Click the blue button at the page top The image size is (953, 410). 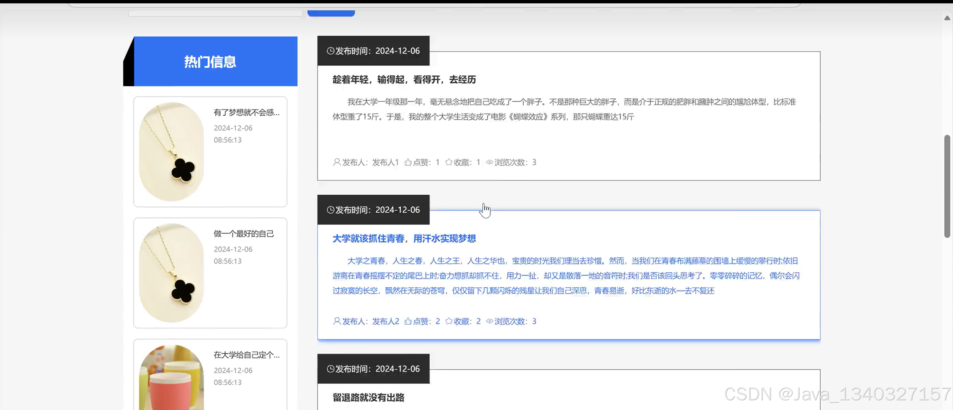tap(331, 13)
